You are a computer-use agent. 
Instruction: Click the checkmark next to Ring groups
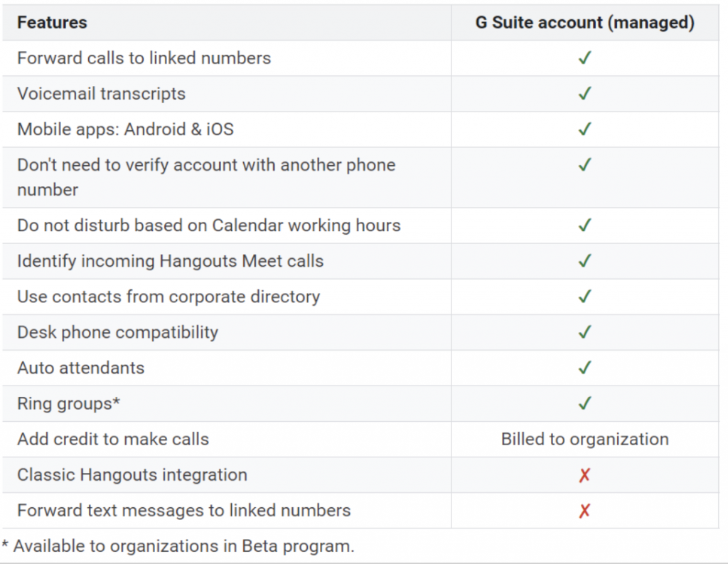pos(584,403)
